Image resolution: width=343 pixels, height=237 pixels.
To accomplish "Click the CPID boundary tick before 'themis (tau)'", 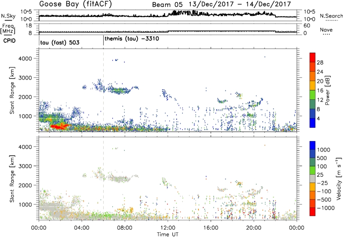I will point(103,41).
